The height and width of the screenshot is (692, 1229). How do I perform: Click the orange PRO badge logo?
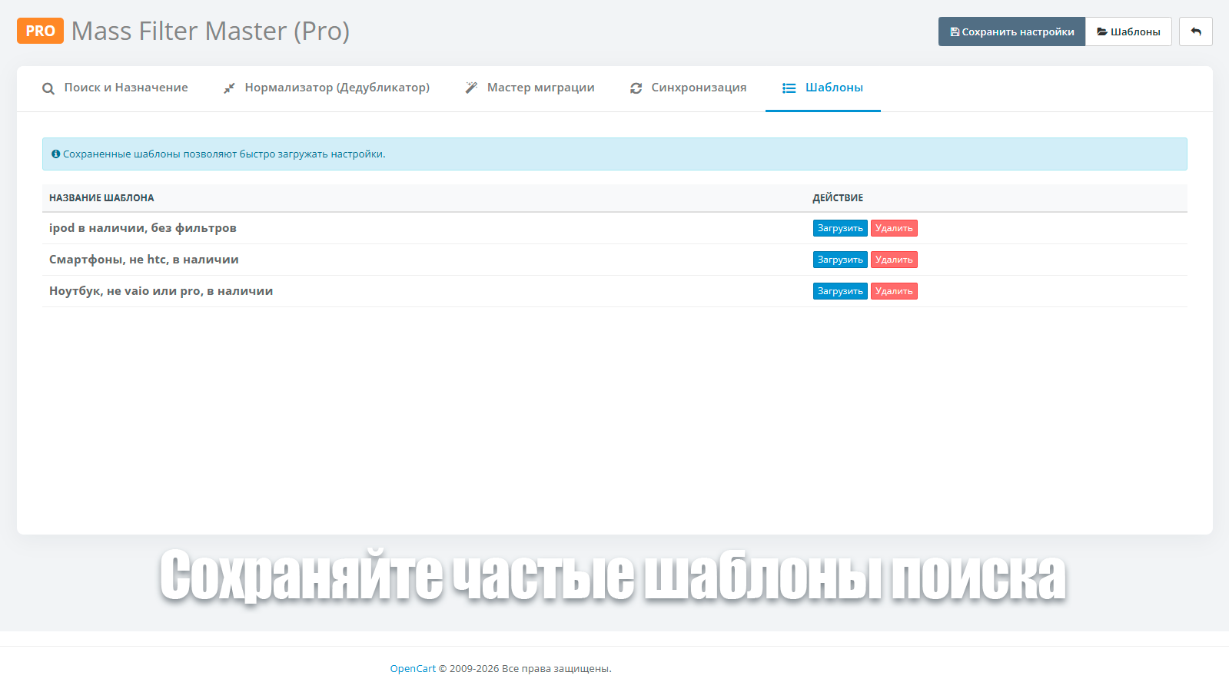click(40, 31)
